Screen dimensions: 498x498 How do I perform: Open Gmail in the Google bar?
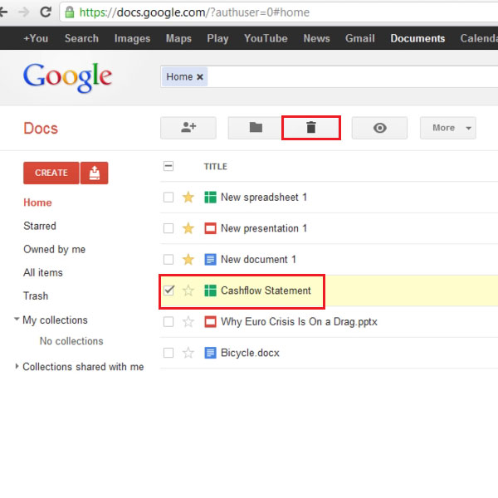pos(360,38)
